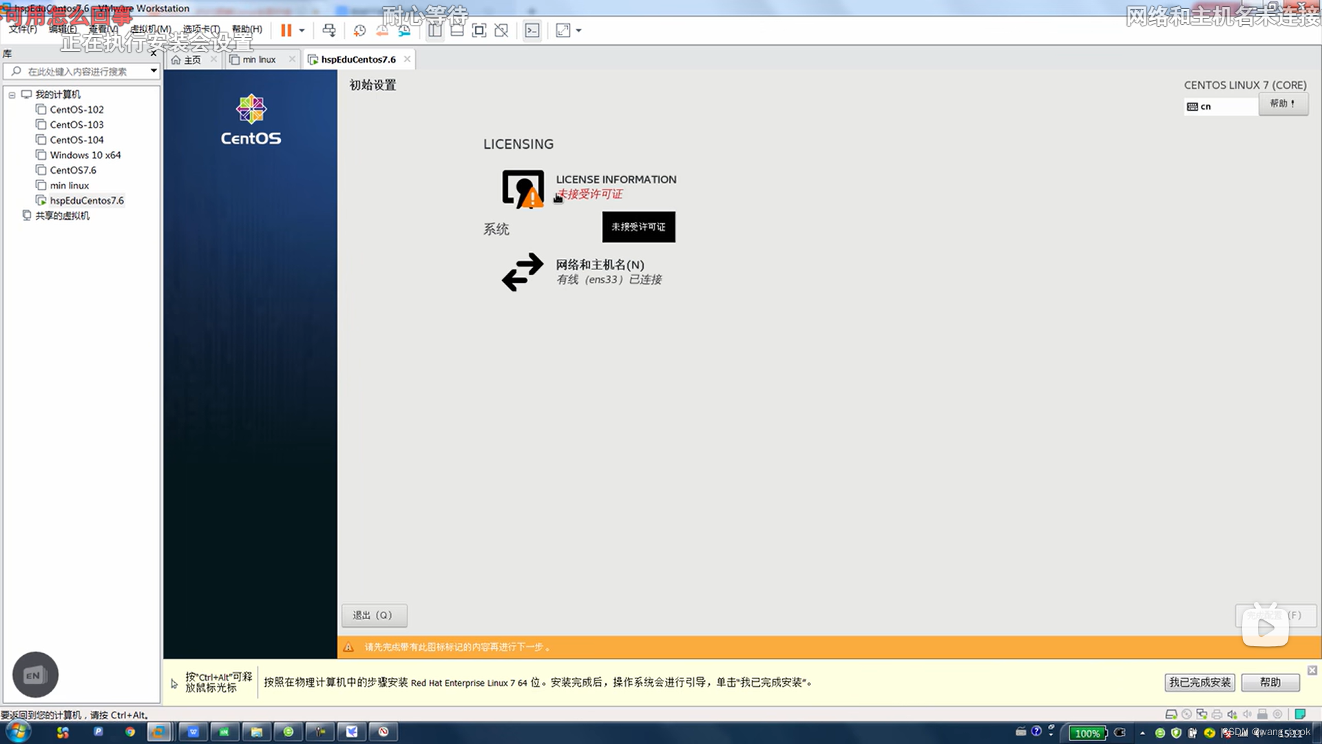
Task: Select 共享的虚拟机 in the library
Action: click(x=56, y=216)
